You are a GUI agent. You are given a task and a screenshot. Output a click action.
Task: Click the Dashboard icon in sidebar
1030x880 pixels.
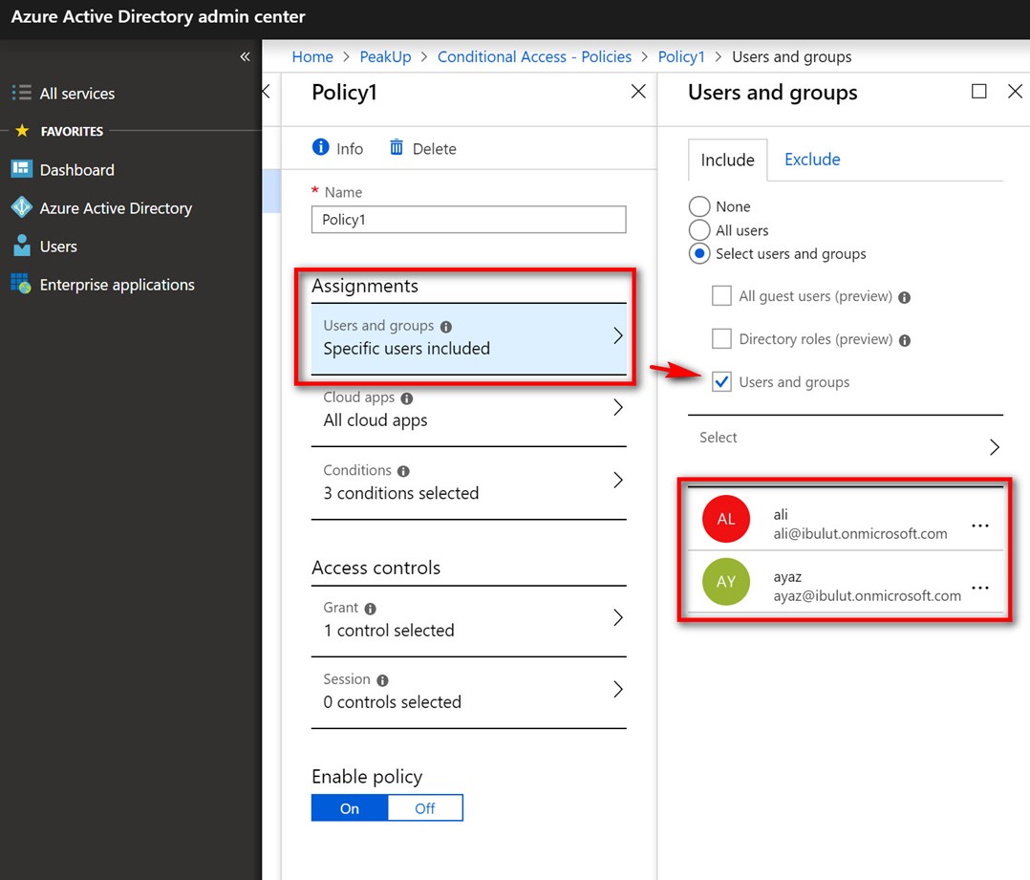[x=22, y=169]
